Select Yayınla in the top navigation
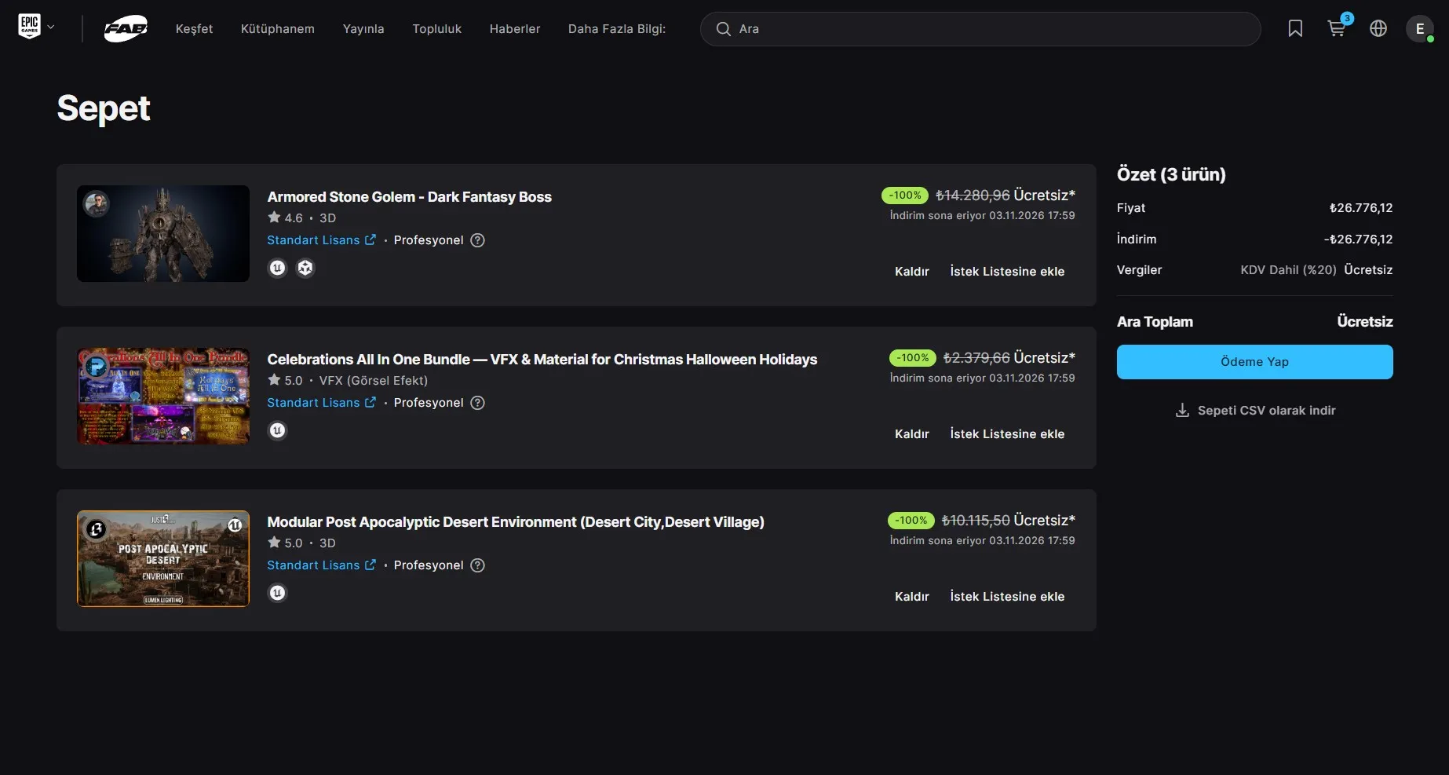Viewport: 1449px width, 775px height. (363, 29)
